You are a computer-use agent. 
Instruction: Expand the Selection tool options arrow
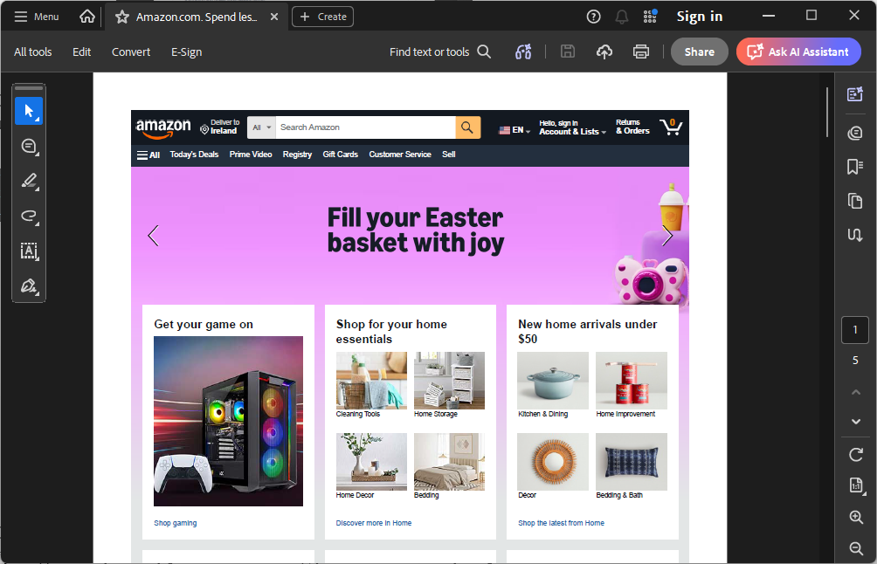(x=36, y=118)
